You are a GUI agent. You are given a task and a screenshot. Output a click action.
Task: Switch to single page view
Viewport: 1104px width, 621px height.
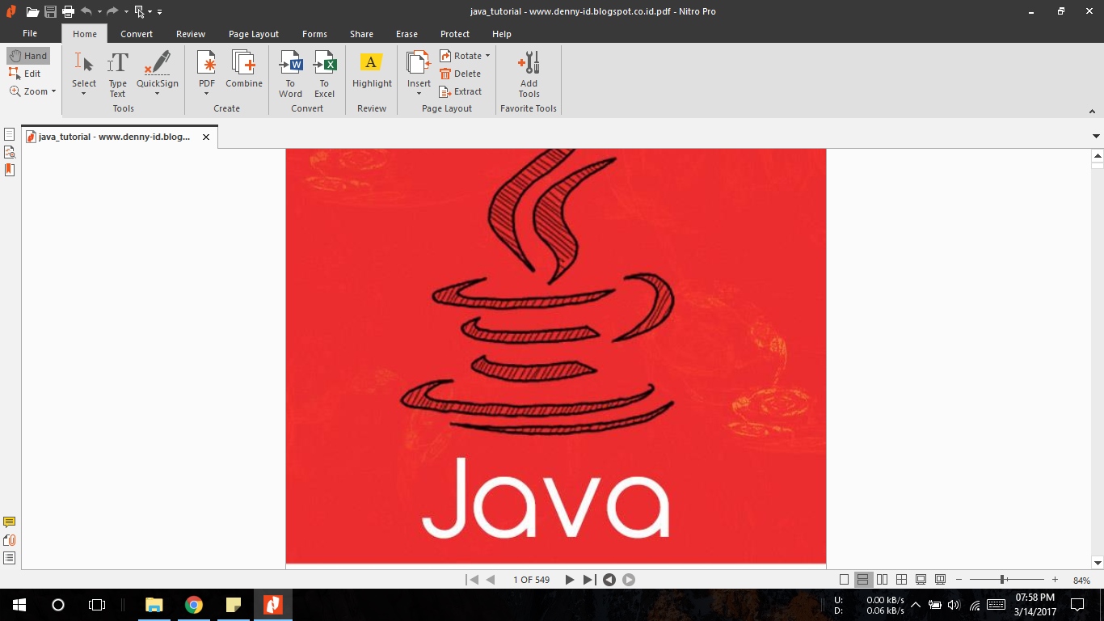pos(845,580)
